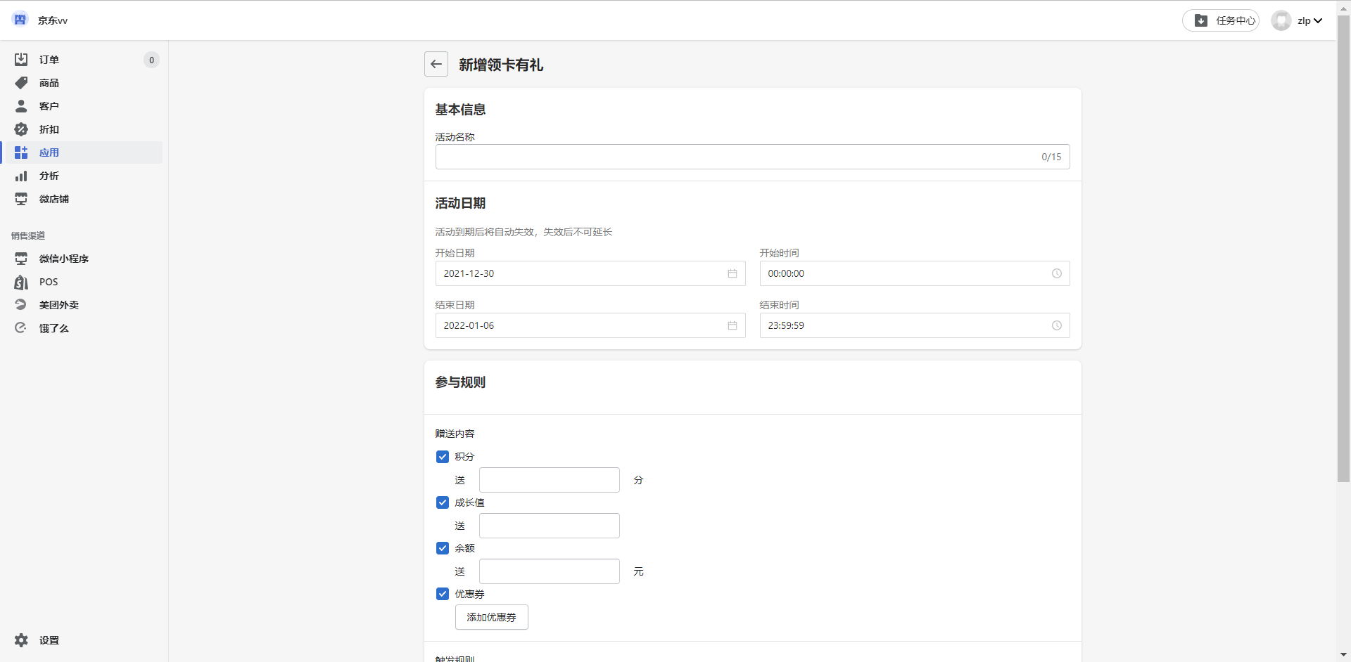Screen dimensions: 1351x662
Task: Click clock icon in 开始时间 field
Action: coord(1057,273)
